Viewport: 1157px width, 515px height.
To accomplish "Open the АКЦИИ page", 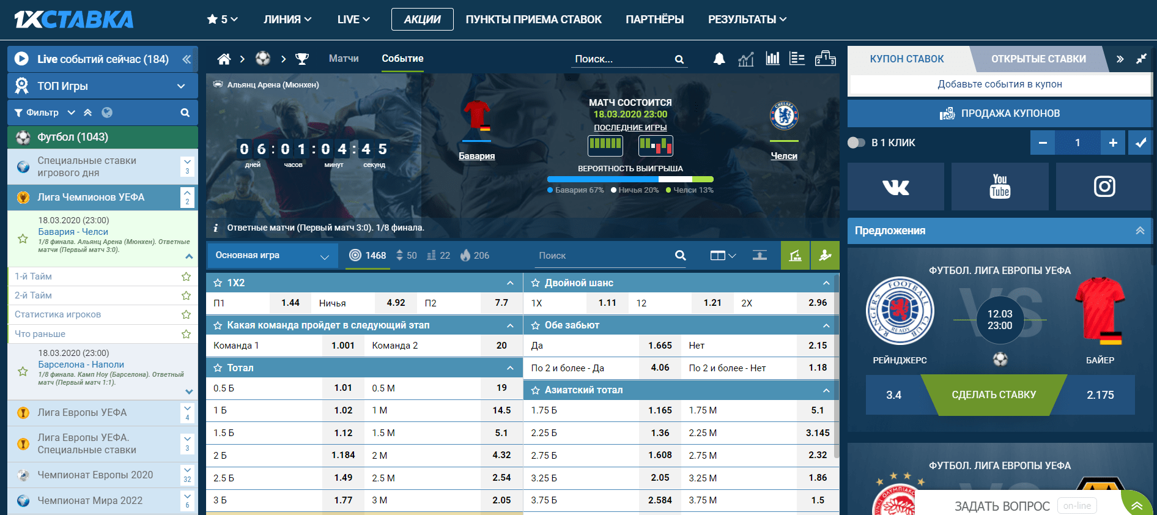I will 422,20.
